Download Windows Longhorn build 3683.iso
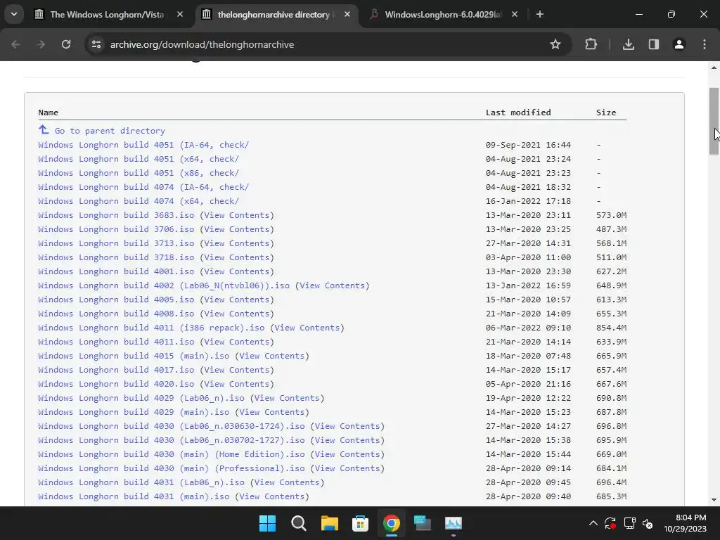Viewport: 720px width, 540px height. click(116, 215)
